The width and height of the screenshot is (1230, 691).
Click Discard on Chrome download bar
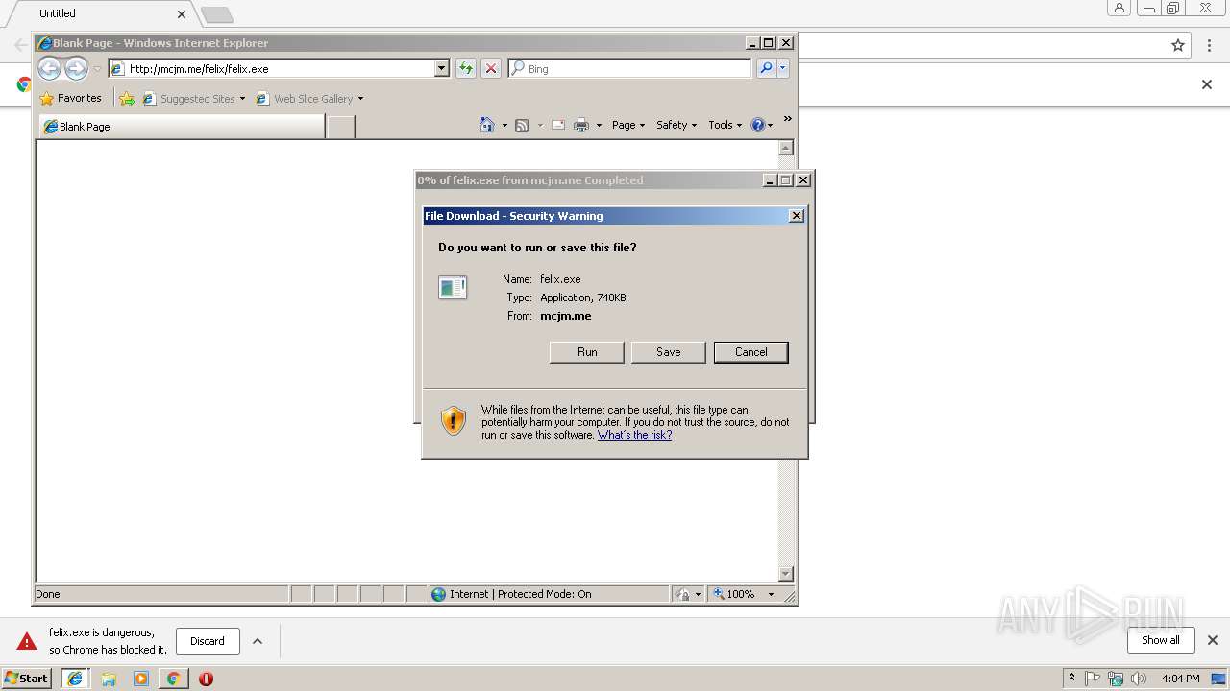click(x=208, y=641)
